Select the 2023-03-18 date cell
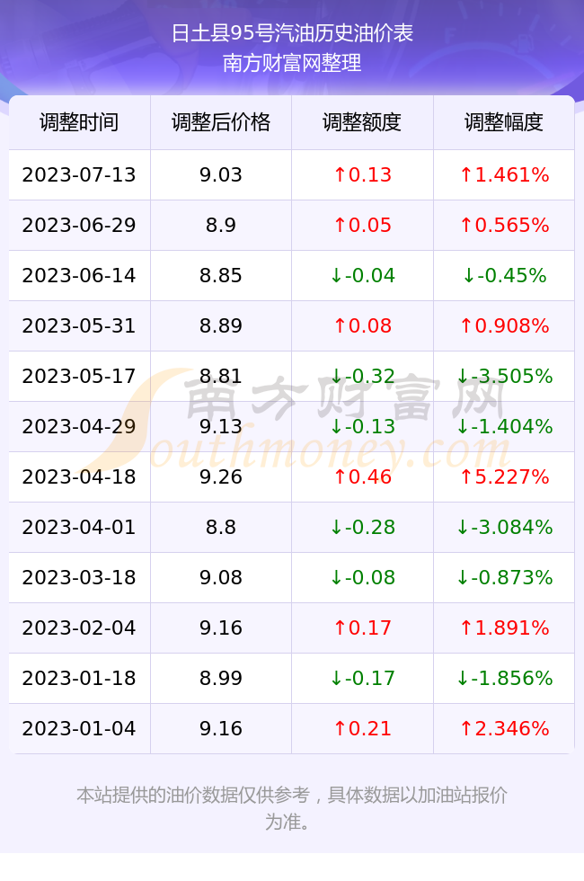The image size is (584, 881). coord(79,577)
